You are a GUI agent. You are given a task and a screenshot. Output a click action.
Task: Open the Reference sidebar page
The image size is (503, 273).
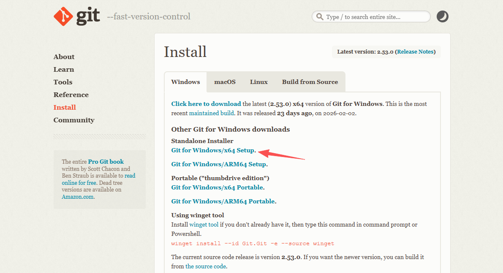pyautogui.click(x=71, y=95)
